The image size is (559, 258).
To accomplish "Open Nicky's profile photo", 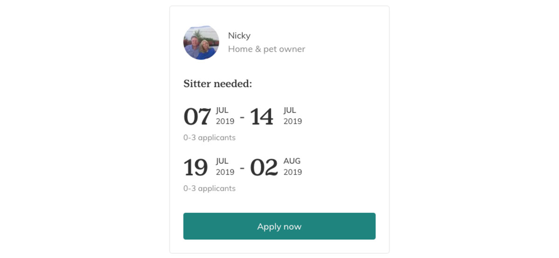I will (x=201, y=42).
